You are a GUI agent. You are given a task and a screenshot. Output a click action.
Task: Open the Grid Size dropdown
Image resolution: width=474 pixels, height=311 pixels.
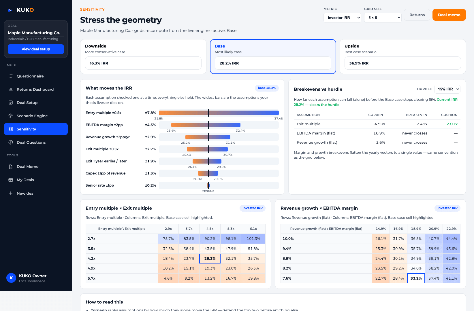pyautogui.click(x=383, y=18)
